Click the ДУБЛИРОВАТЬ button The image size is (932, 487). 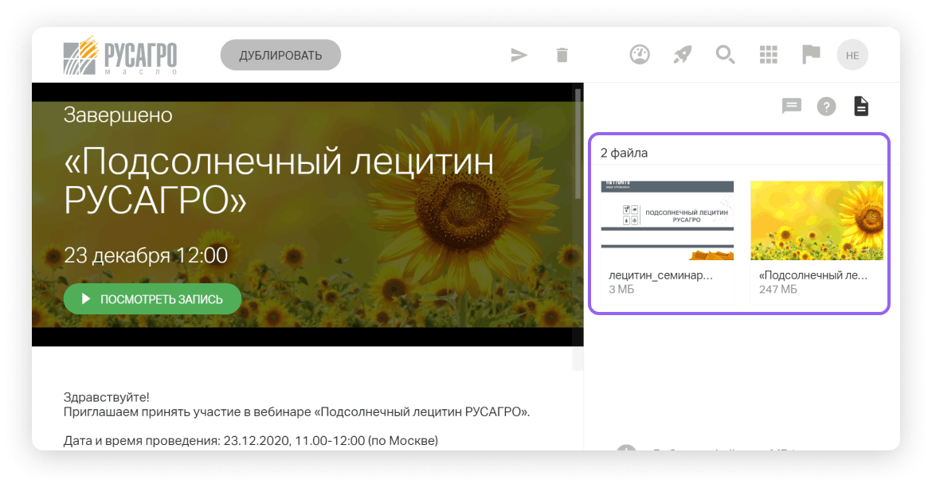pos(280,55)
